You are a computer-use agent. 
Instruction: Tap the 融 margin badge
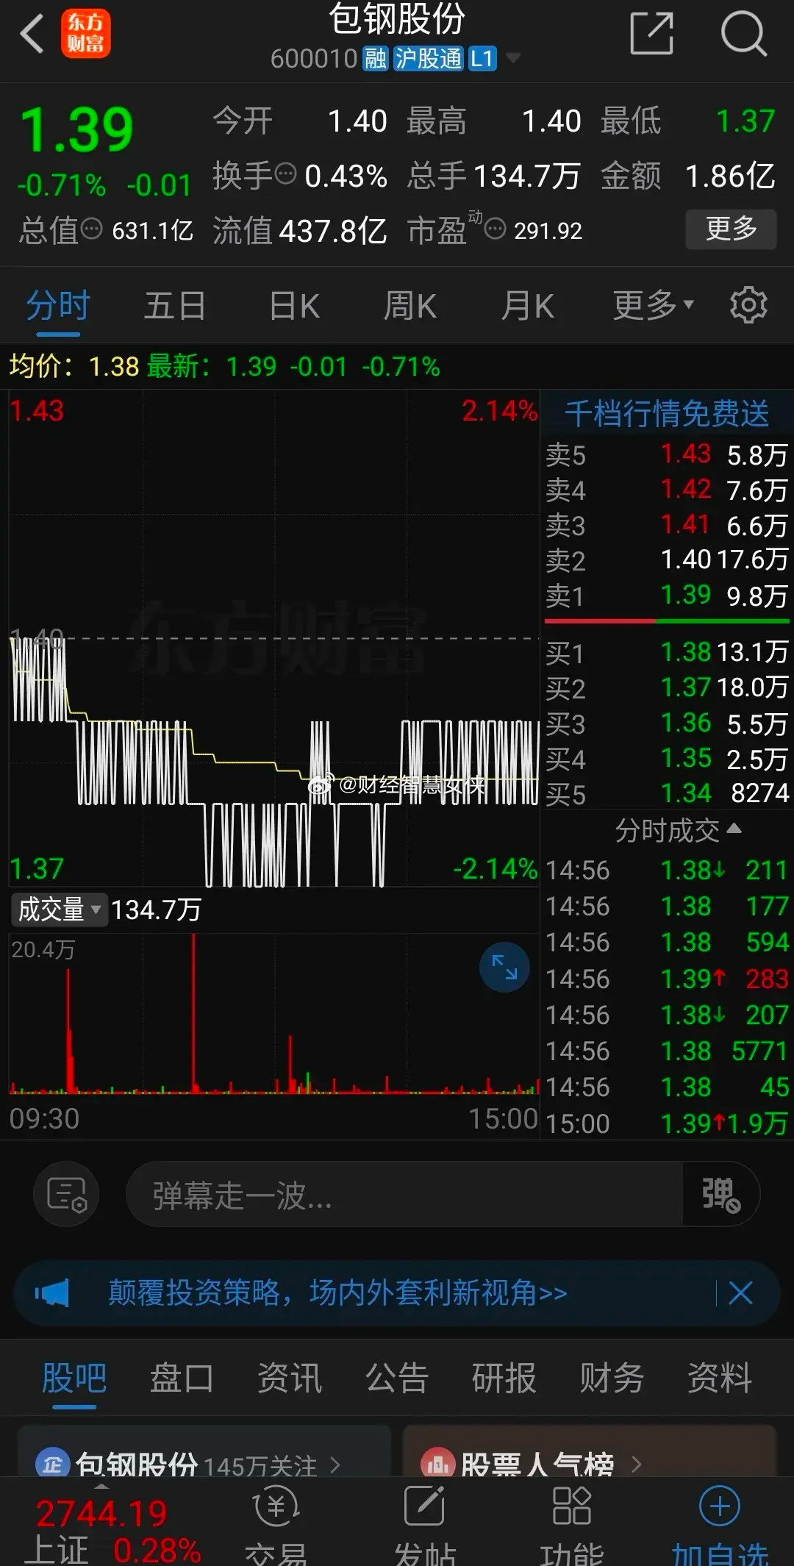(x=376, y=59)
